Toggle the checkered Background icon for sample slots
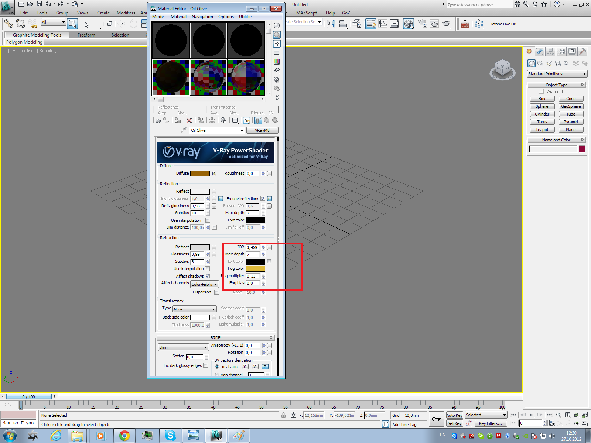This screenshot has width=591, height=443. [277, 44]
